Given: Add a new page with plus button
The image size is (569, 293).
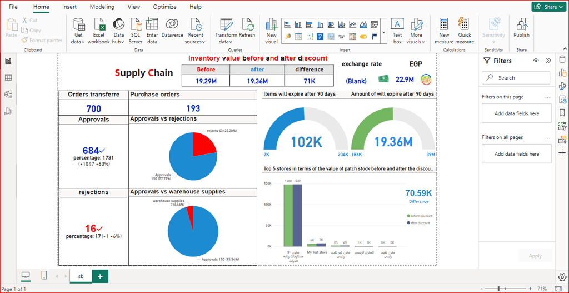Looking at the screenshot, I should point(100,276).
